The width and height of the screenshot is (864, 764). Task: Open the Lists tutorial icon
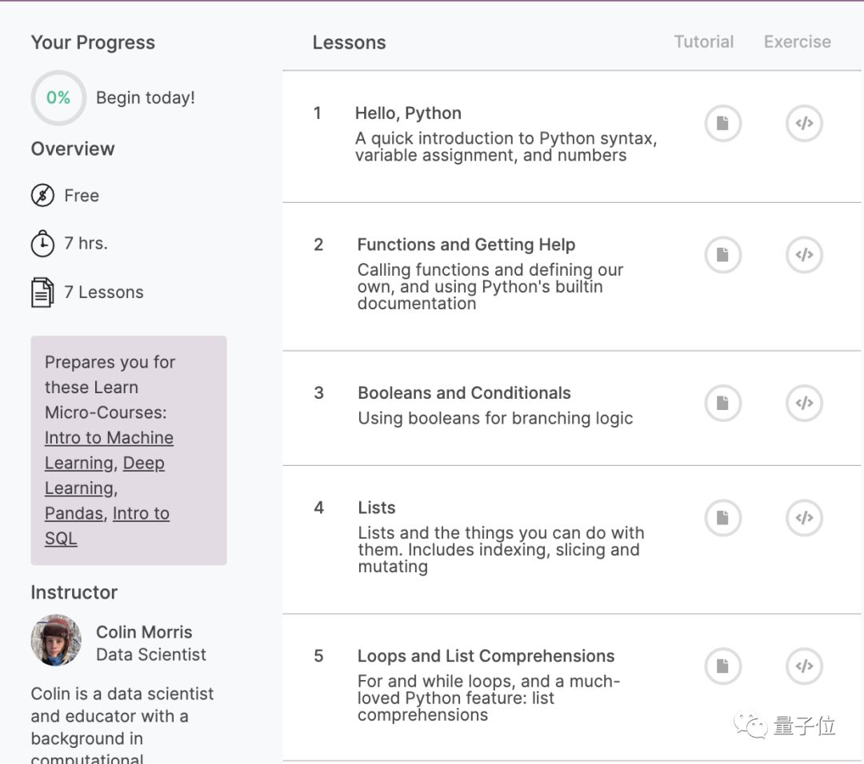(x=722, y=518)
